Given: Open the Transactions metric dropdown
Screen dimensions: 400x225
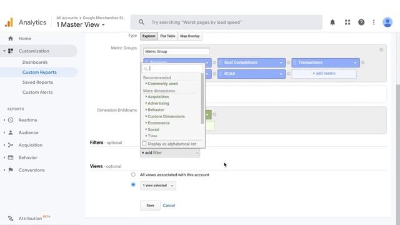Looking at the screenshot, I should coord(355,62).
